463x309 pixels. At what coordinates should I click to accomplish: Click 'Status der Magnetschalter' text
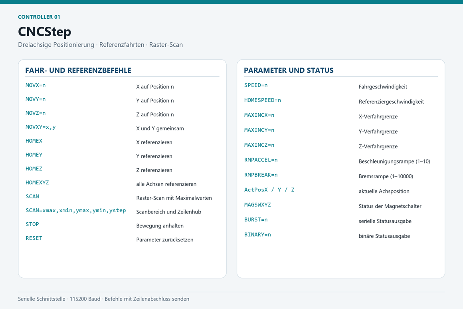tap(390, 206)
